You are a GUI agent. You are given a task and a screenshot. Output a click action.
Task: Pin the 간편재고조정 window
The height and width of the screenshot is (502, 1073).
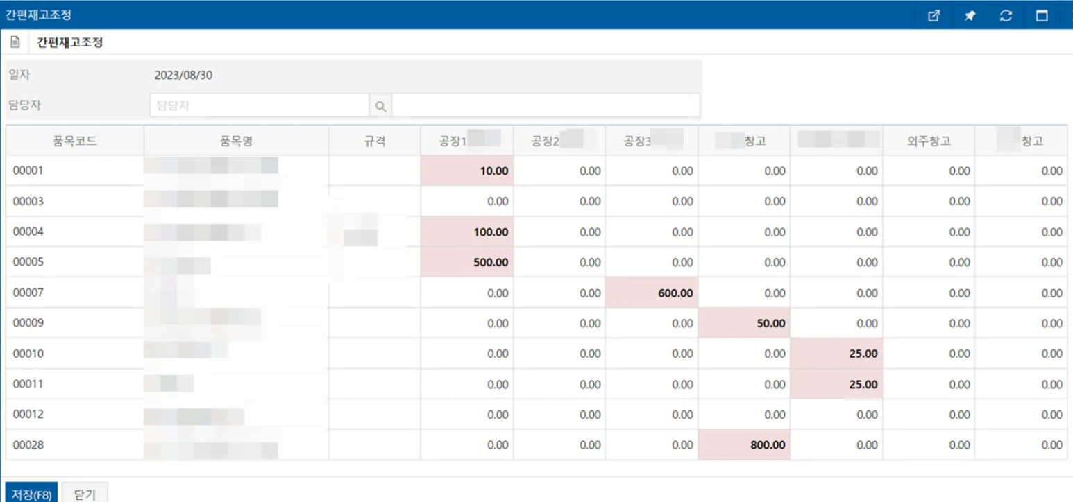[970, 16]
